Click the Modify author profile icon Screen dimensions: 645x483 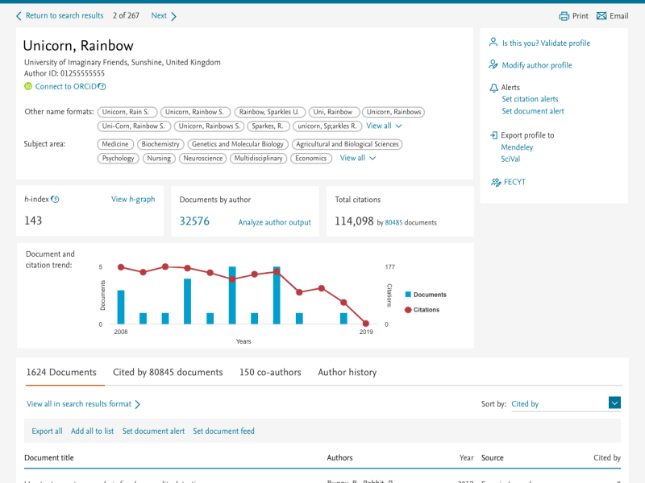click(x=493, y=65)
